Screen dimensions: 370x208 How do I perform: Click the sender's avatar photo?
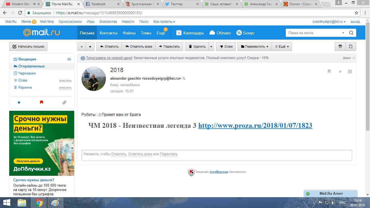94,79
